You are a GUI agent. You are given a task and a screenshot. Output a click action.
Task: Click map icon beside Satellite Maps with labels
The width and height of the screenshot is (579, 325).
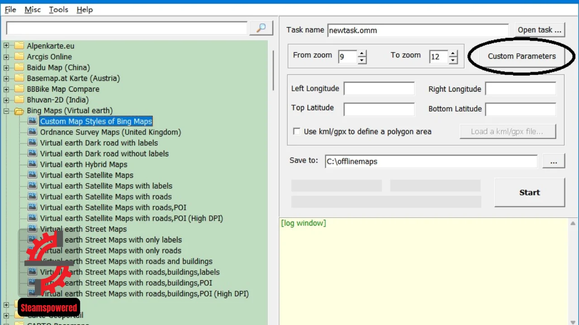pos(32,186)
